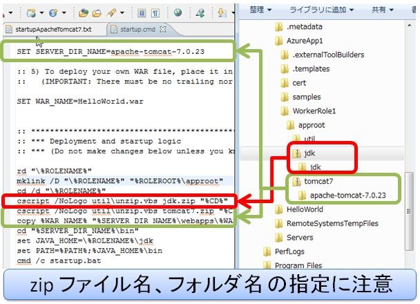Select the approot folder

pyautogui.click(x=312, y=125)
